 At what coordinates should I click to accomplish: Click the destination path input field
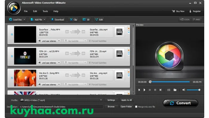click(61, 107)
